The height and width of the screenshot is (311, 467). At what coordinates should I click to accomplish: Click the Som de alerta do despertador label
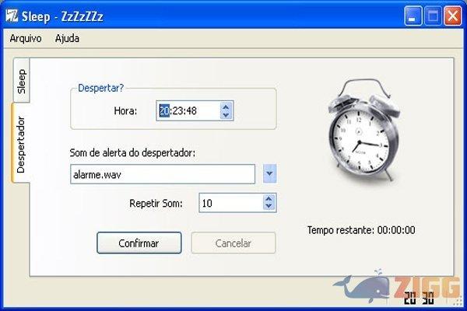[x=132, y=153]
